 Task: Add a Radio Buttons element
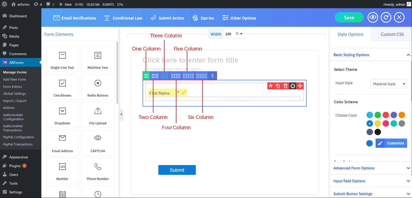click(98, 87)
